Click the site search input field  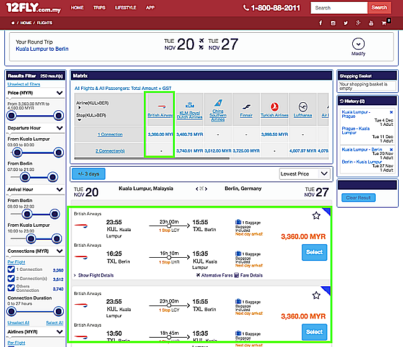pyautogui.click(x=339, y=7)
